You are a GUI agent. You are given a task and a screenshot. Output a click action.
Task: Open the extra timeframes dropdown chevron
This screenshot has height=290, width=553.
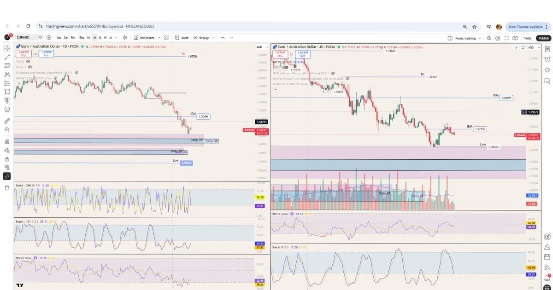(115, 38)
